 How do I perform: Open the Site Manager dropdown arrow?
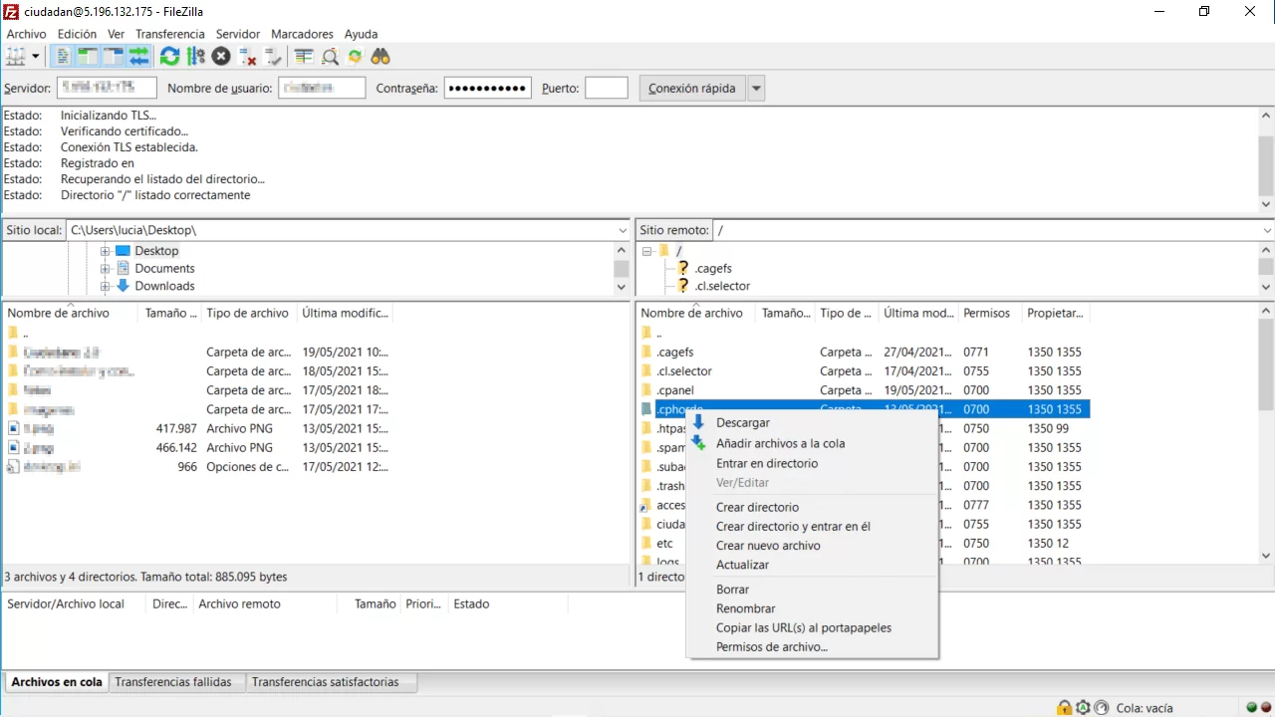click(36, 57)
